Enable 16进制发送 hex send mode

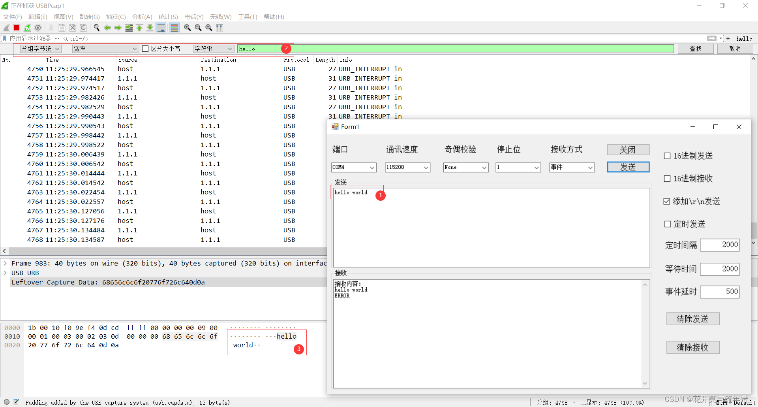point(666,156)
